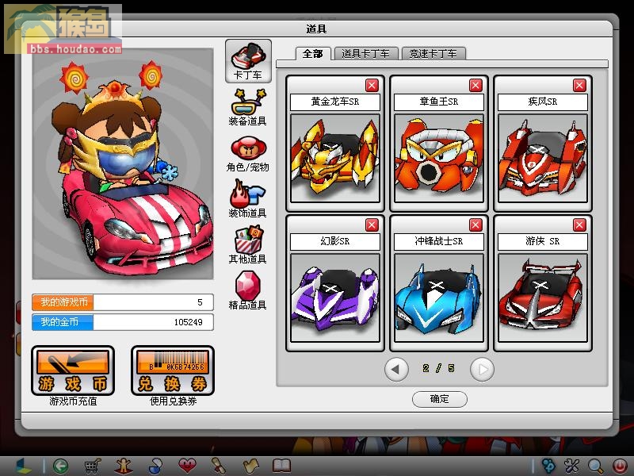Click the 道具 window title
The height and width of the screenshot is (476, 634).
(316, 29)
